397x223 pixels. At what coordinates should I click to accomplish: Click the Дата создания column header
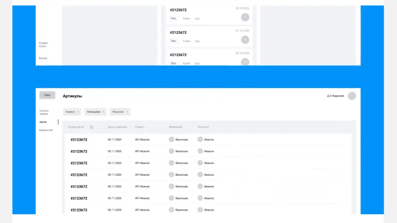pos(117,127)
